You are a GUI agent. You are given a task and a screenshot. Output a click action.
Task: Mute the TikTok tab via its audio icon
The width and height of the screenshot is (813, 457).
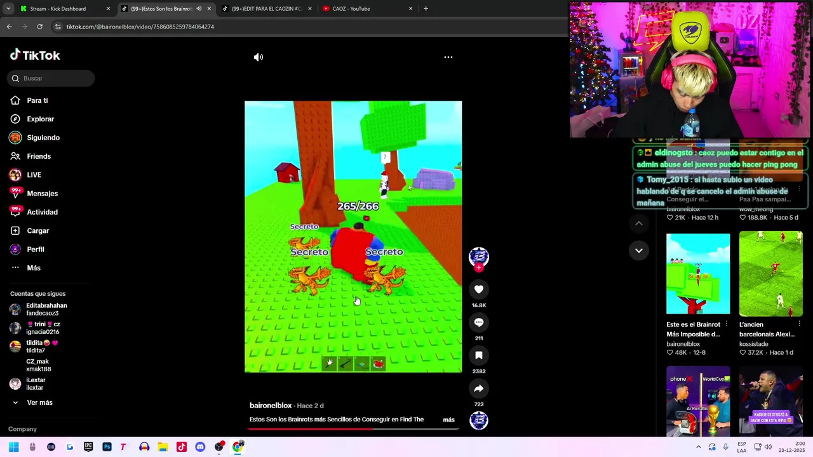[199, 9]
